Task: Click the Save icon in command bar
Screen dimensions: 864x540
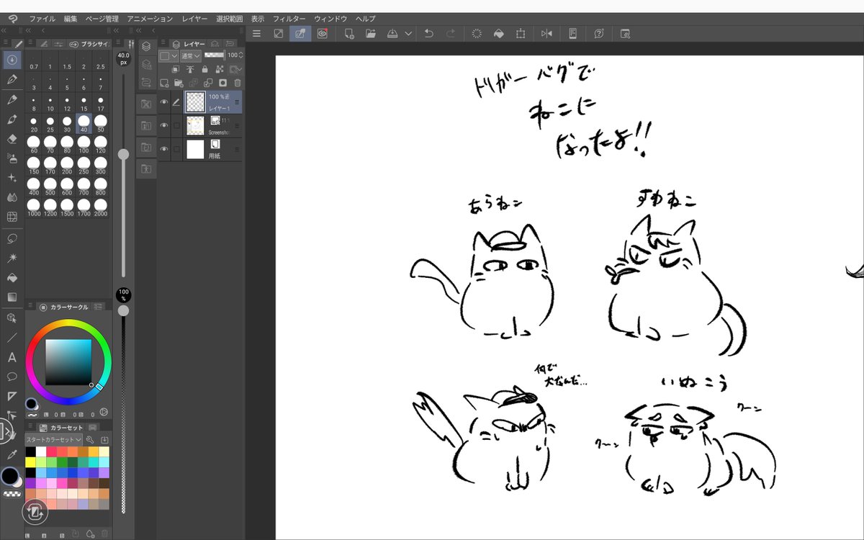Action: (x=392, y=33)
